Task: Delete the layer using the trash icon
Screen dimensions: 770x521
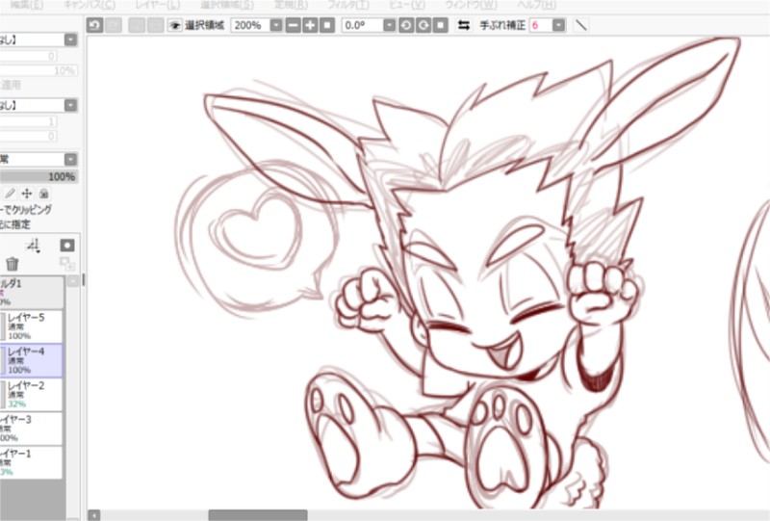Action: (13, 264)
